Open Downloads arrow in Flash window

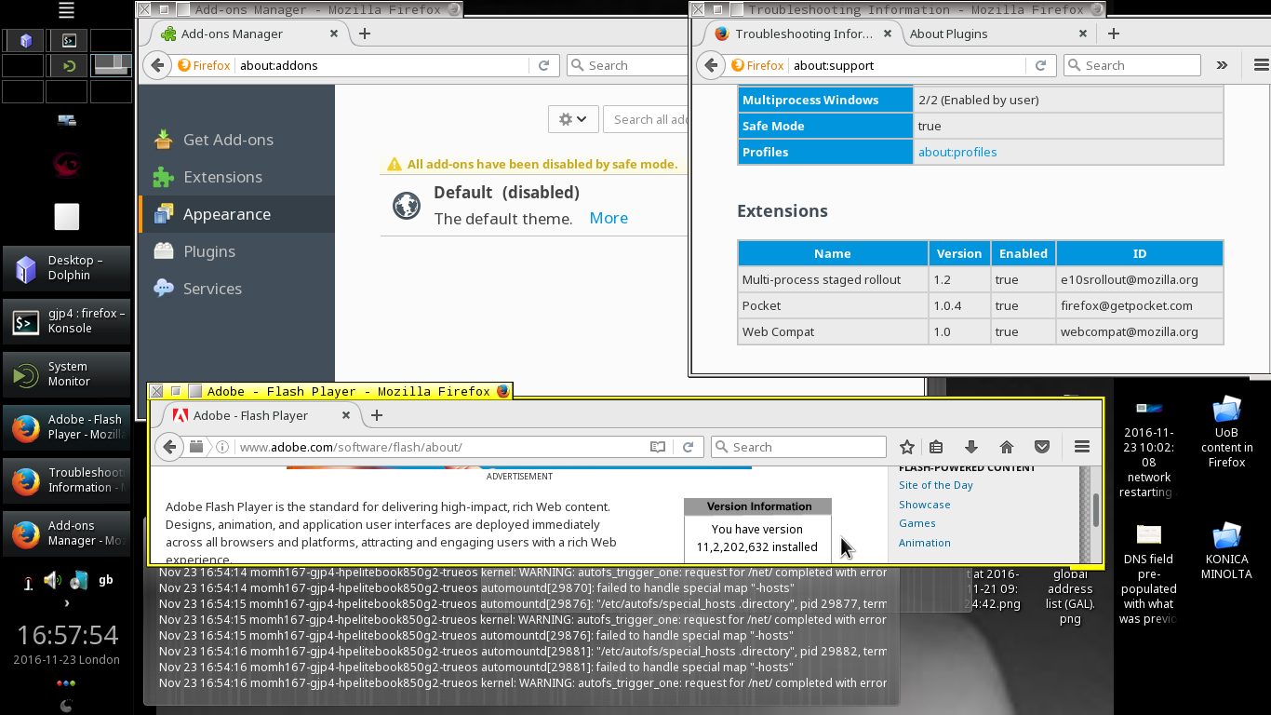click(971, 447)
